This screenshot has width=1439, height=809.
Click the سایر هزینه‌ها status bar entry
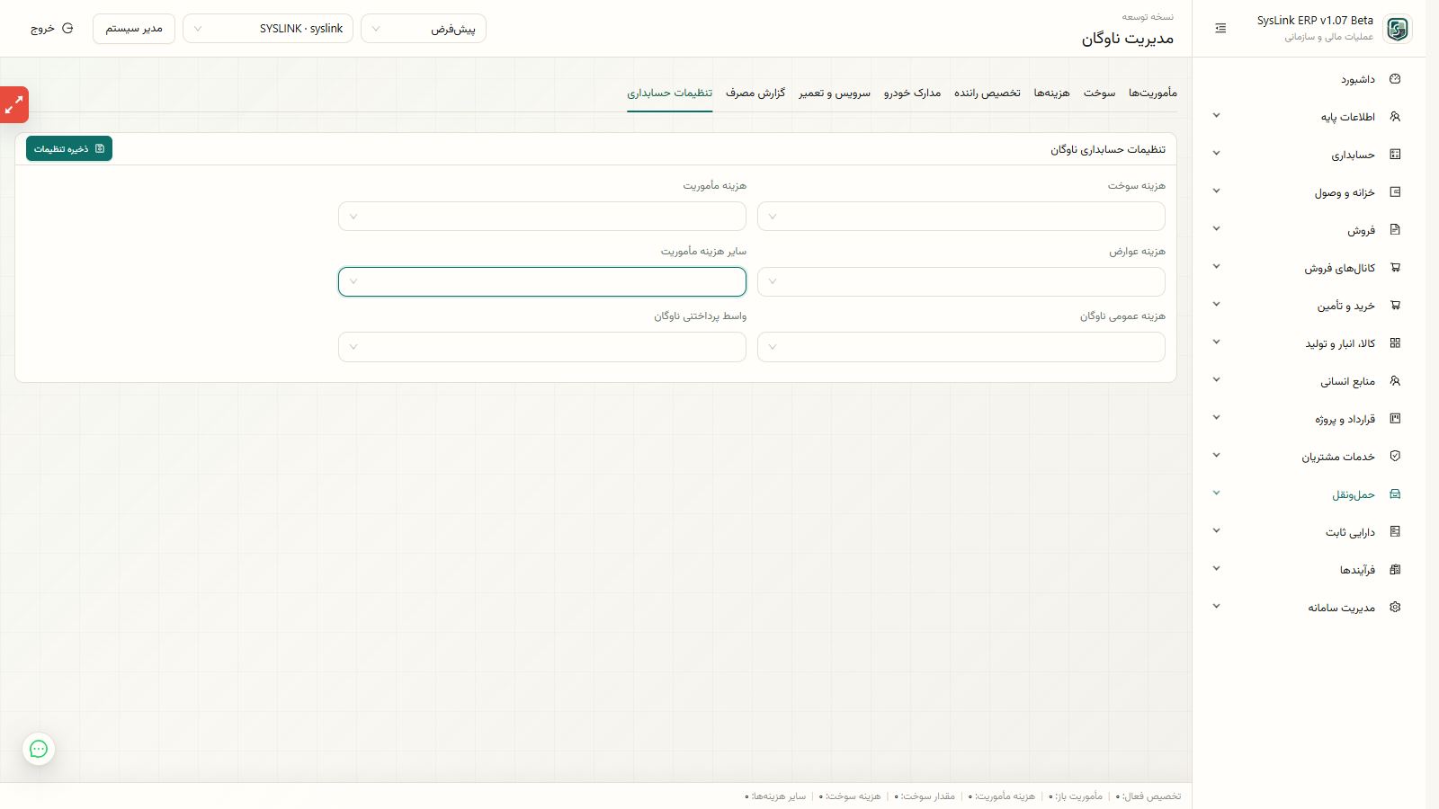click(x=775, y=796)
